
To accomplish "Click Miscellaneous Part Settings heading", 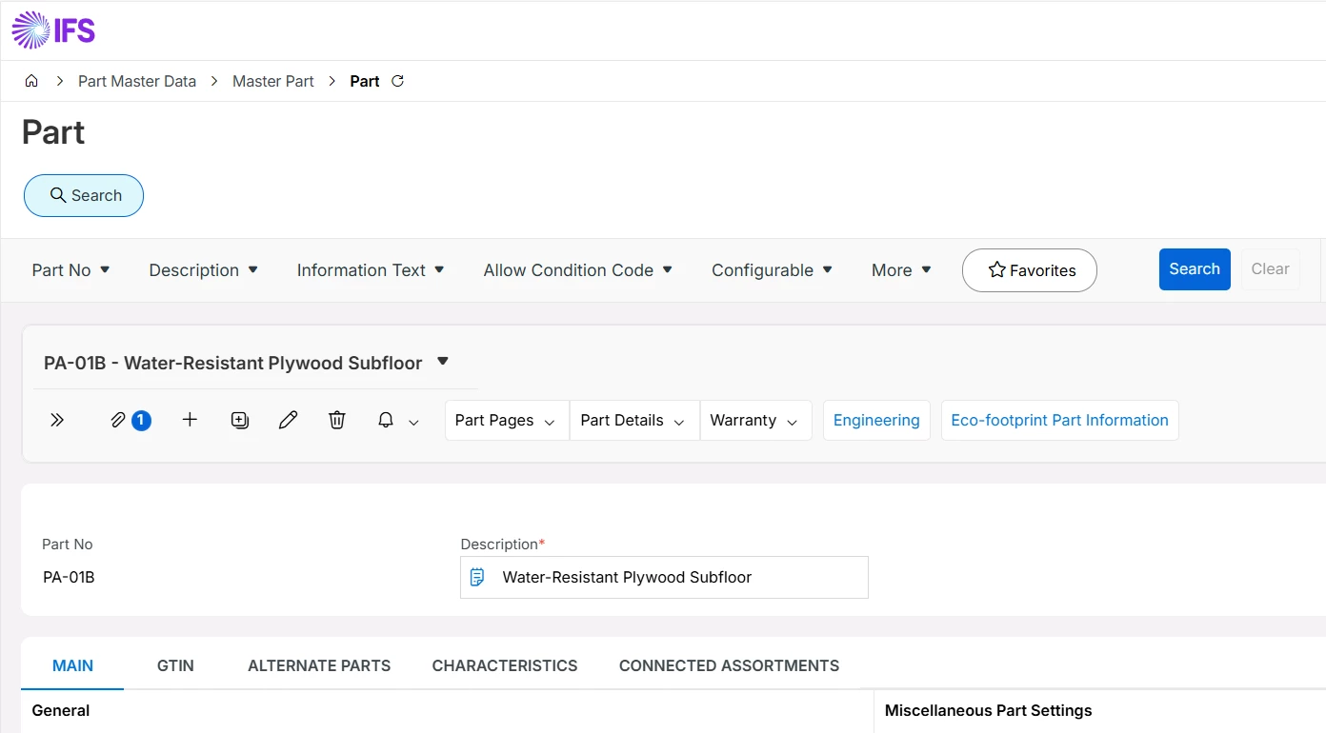I will pyautogui.click(x=988, y=710).
